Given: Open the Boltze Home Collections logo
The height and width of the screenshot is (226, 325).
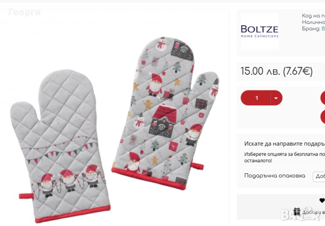Looking at the screenshot, I should tap(260, 32).
